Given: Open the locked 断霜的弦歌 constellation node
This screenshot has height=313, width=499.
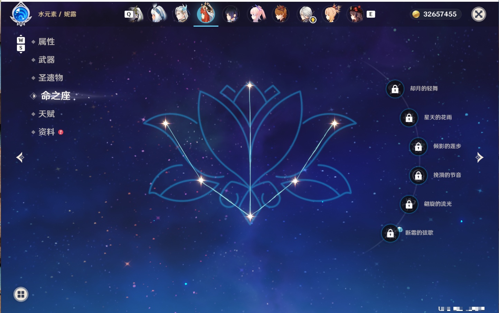Looking at the screenshot, I should coord(390,233).
